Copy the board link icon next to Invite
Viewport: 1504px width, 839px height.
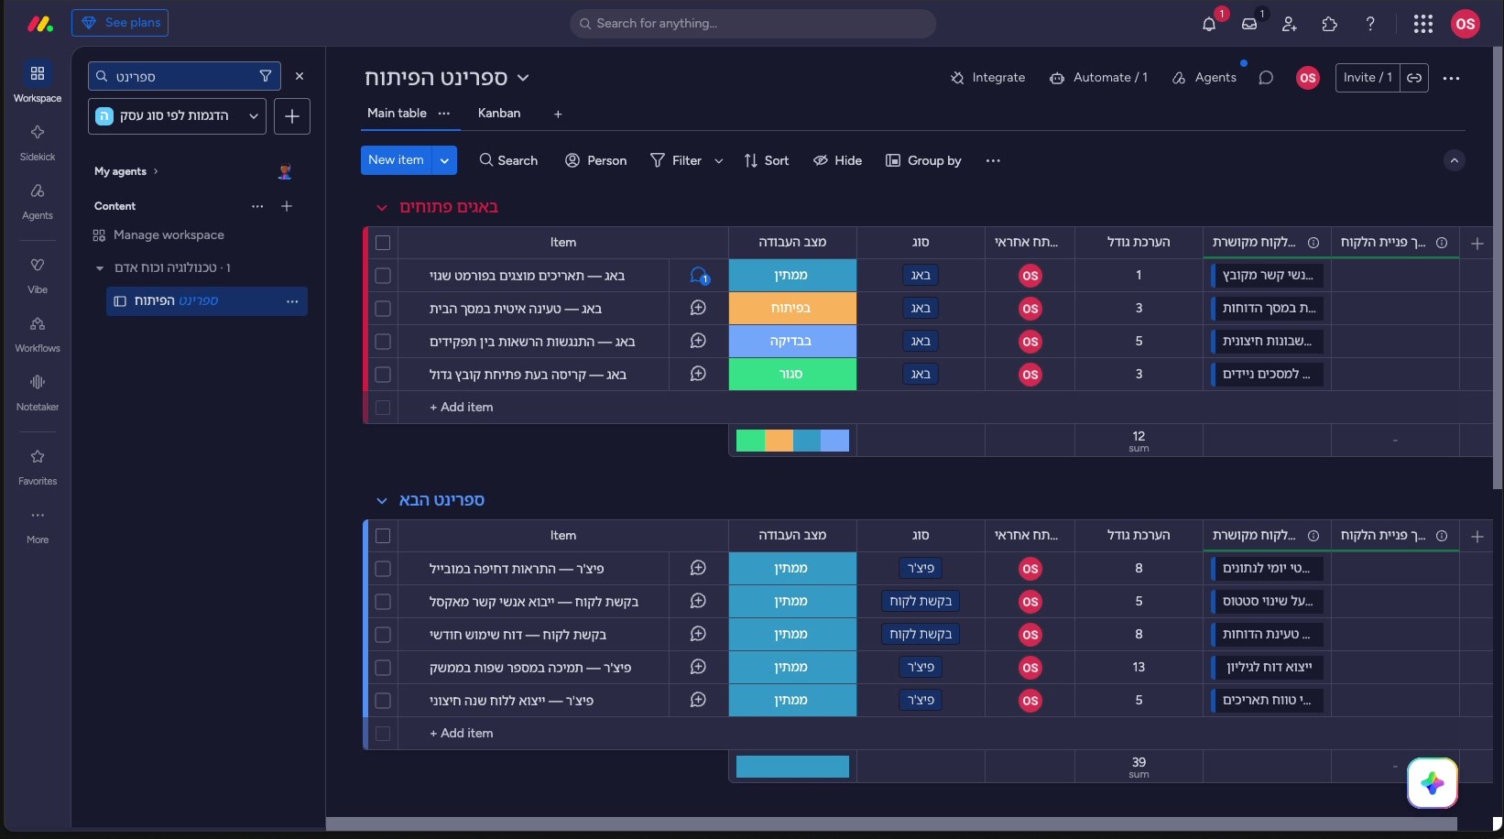pyautogui.click(x=1414, y=78)
